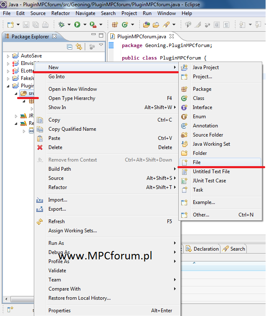Toggle Show Whitespace Characters pilcrow icon
This screenshot has width=266, height=316.
pyautogui.click(x=226, y=25)
